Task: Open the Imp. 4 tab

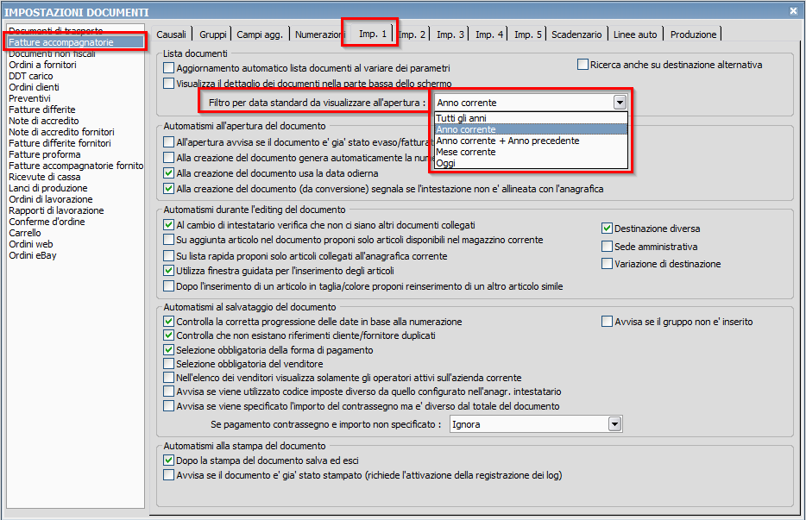Action: click(x=488, y=34)
